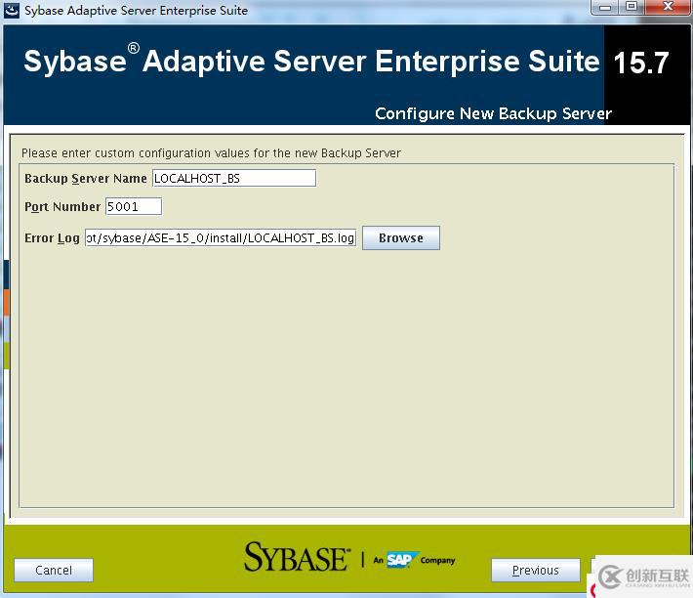Cancel the backup server configuration
This screenshot has width=693, height=598.
[54, 570]
